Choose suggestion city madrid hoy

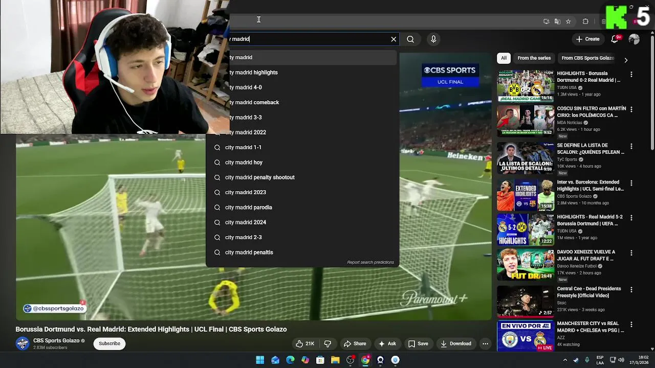coord(302,163)
